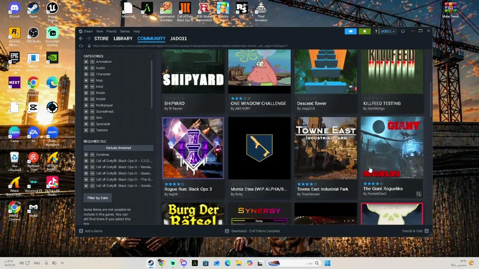Open NZXT CAM desktop icon
The height and width of the screenshot is (269, 479).
(14, 85)
